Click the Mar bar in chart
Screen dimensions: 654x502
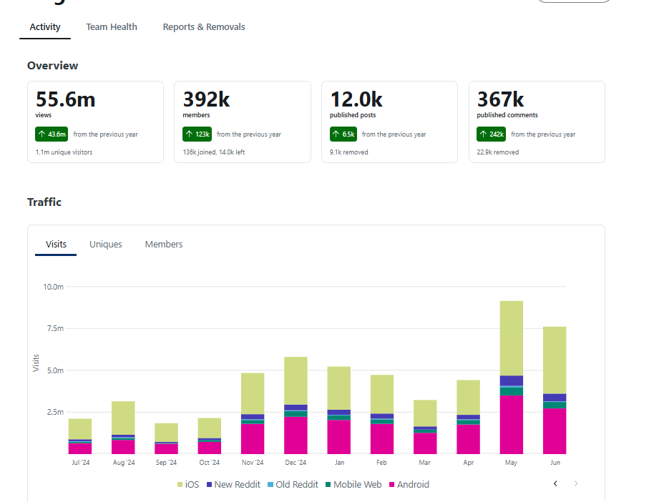click(x=425, y=427)
